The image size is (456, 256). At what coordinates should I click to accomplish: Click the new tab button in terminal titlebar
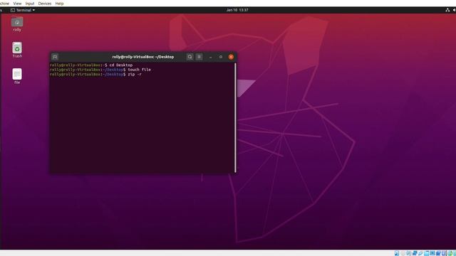coord(55,57)
